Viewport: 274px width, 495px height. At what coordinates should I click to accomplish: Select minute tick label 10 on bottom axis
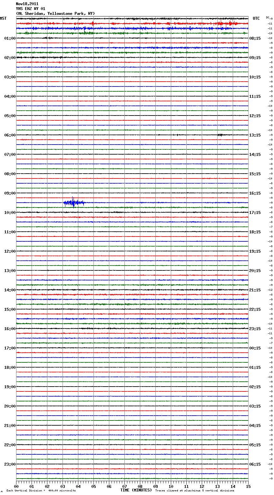click(171, 487)
